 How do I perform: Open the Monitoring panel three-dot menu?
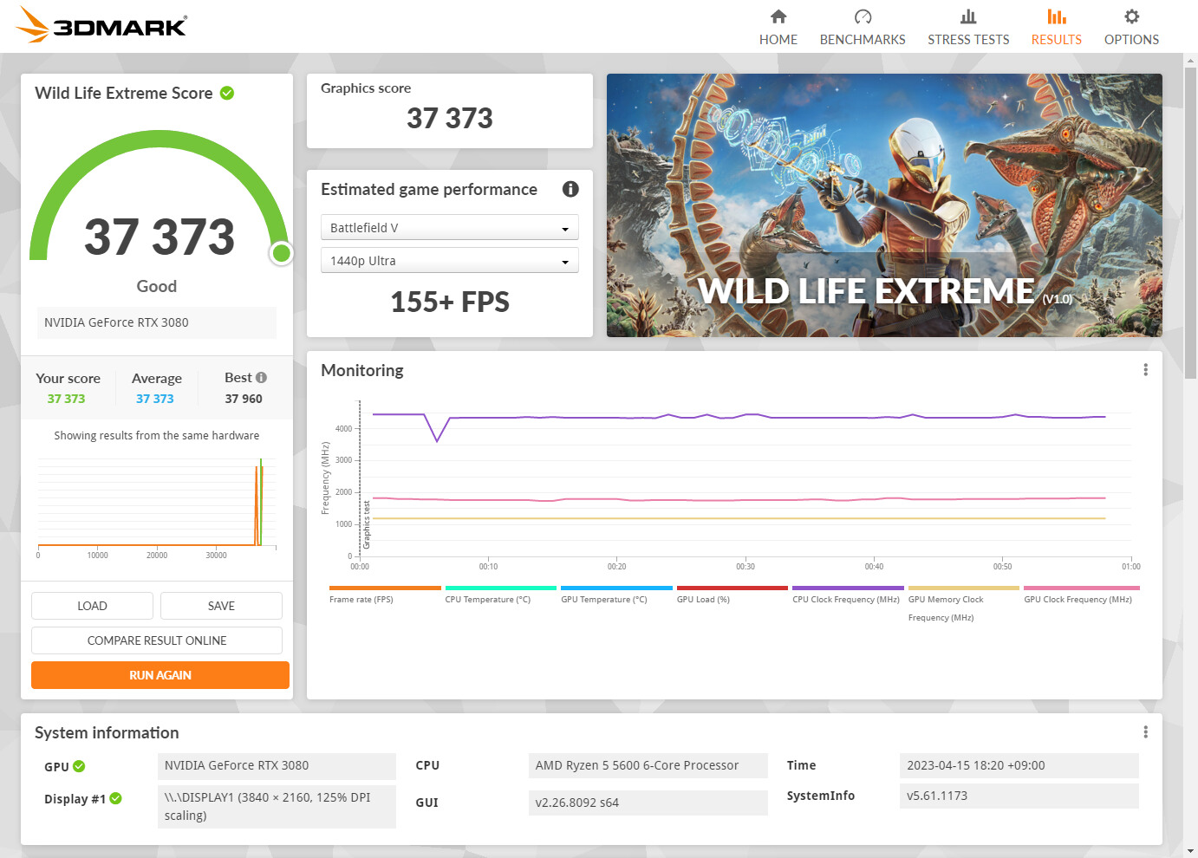tap(1145, 370)
